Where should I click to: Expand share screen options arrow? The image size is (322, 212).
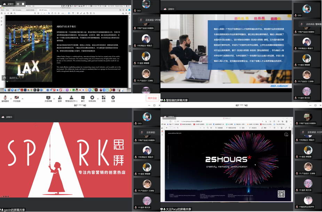click(x=54, y=99)
